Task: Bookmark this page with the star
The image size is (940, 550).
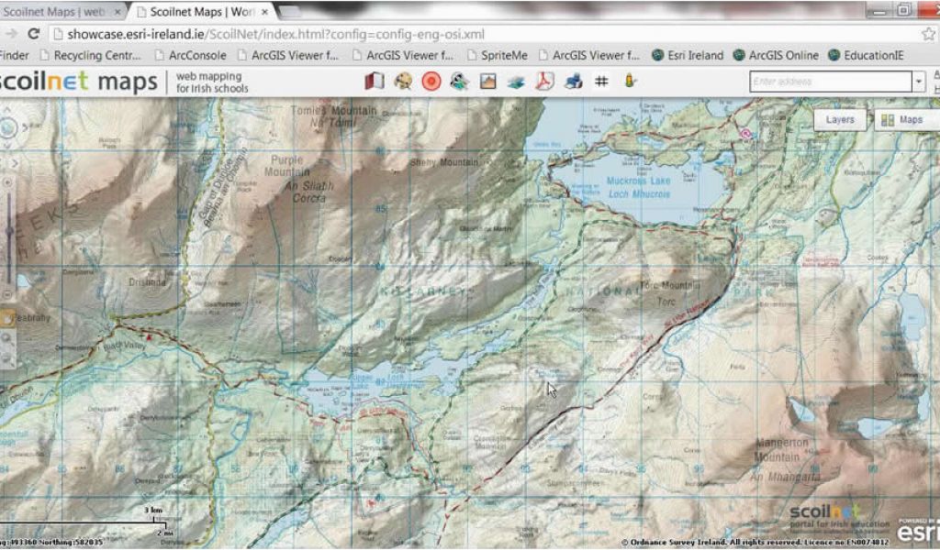Action: 929,34
